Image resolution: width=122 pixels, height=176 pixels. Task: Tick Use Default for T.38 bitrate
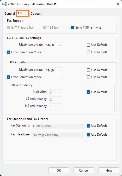88,70
